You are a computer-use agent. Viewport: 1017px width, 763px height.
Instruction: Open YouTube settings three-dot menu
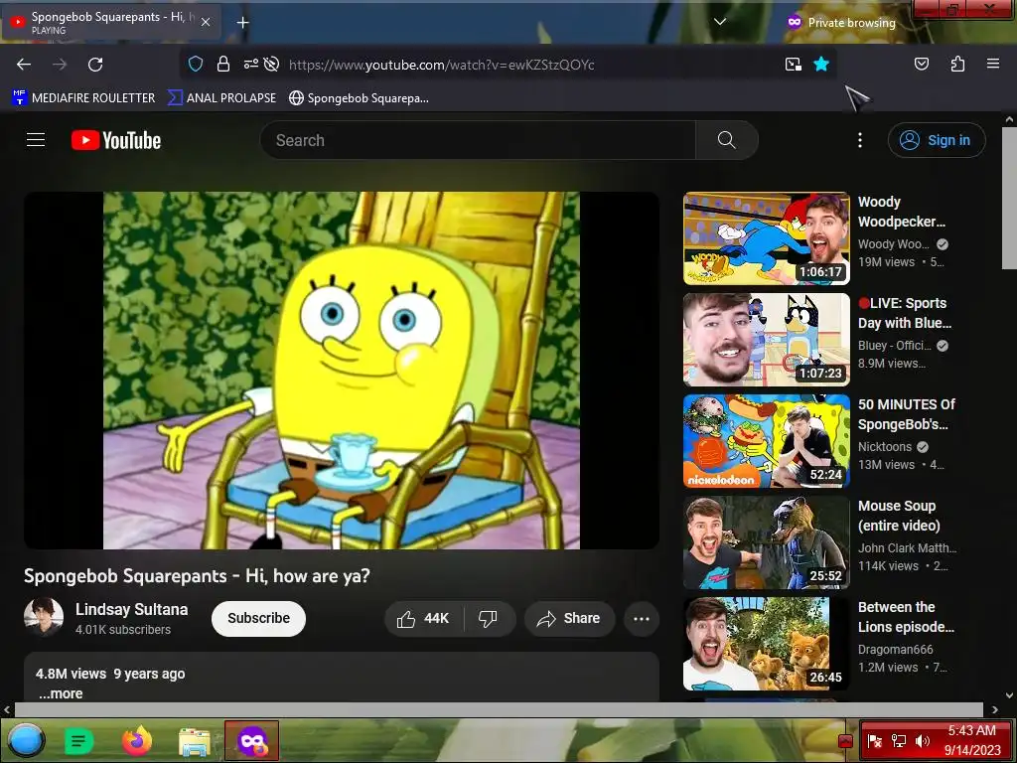pos(860,140)
